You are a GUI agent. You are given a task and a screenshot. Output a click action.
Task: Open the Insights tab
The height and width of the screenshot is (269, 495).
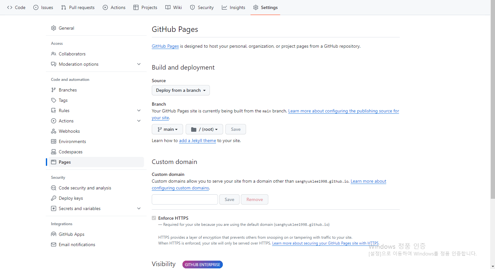233,7
